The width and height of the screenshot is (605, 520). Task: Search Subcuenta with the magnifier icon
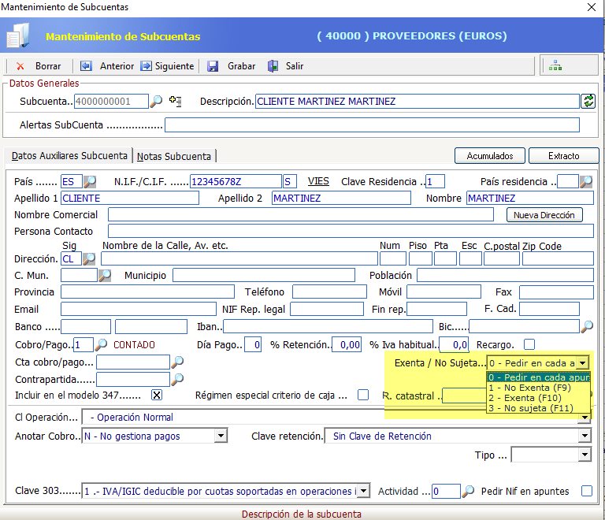(x=157, y=101)
